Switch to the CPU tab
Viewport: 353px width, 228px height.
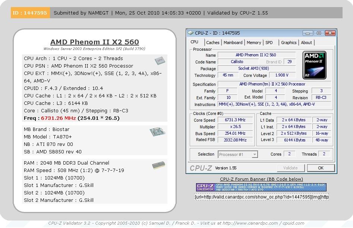(194, 42)
